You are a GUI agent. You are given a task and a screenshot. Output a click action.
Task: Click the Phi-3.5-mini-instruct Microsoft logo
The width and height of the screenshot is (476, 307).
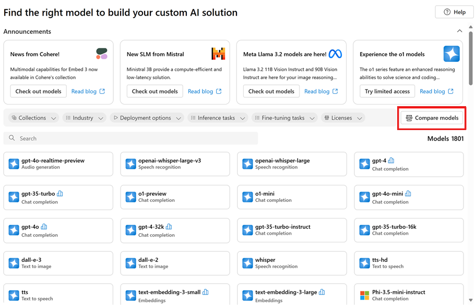coord(364,295)
